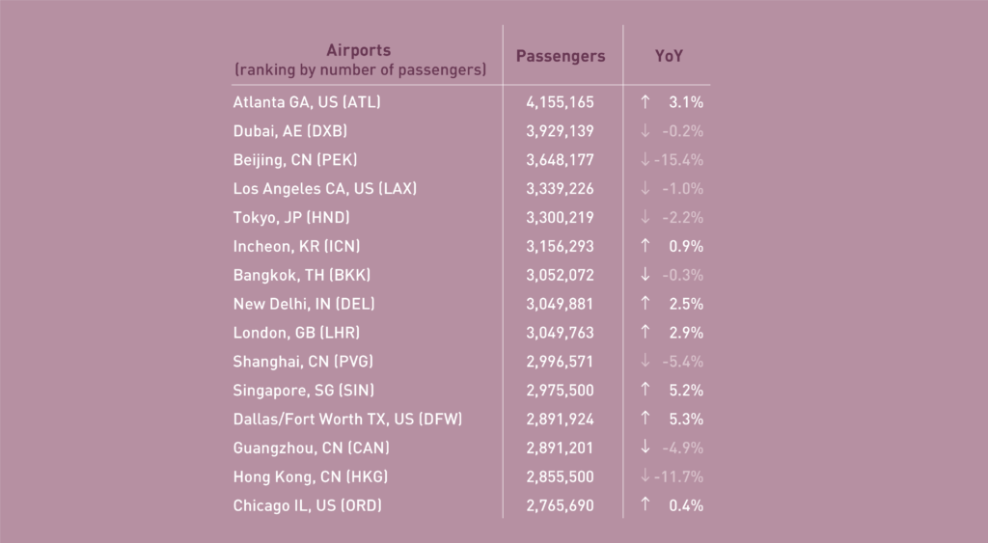Click the down arrow beside Hong Kong's -11.7%

coord(645,476)
